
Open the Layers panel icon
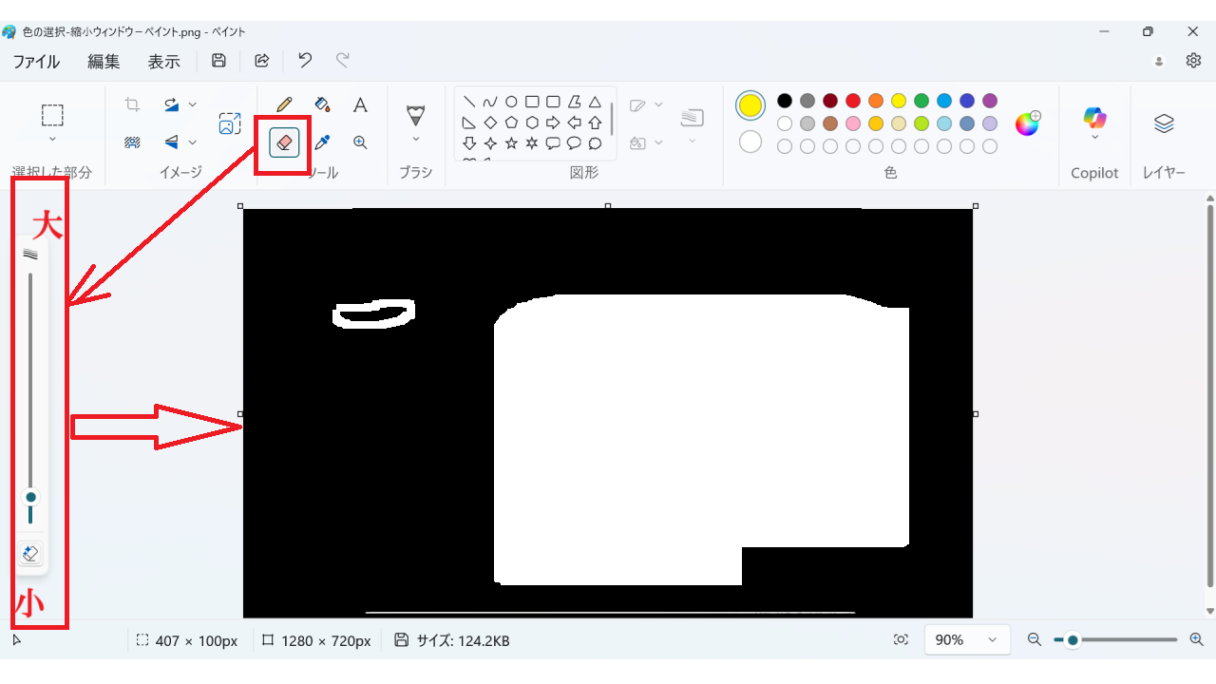coord(1164,123)
